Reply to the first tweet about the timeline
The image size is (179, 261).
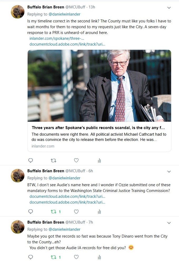[x=30, y=160]
